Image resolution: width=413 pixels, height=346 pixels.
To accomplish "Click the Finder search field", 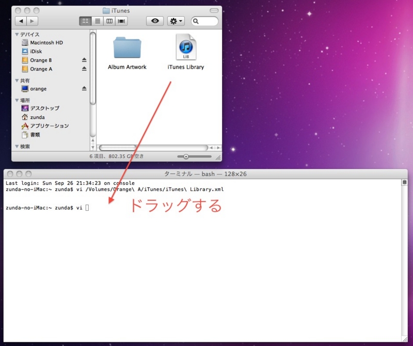I will [x=204, y=21].
